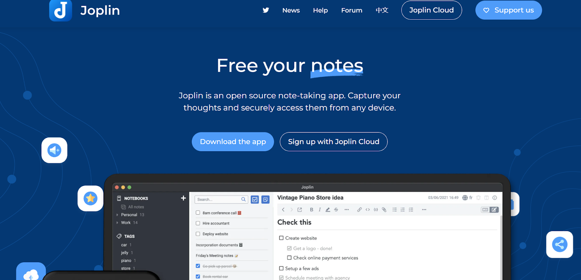Click Sign up with Joplin Cloud

pos(334,142)
